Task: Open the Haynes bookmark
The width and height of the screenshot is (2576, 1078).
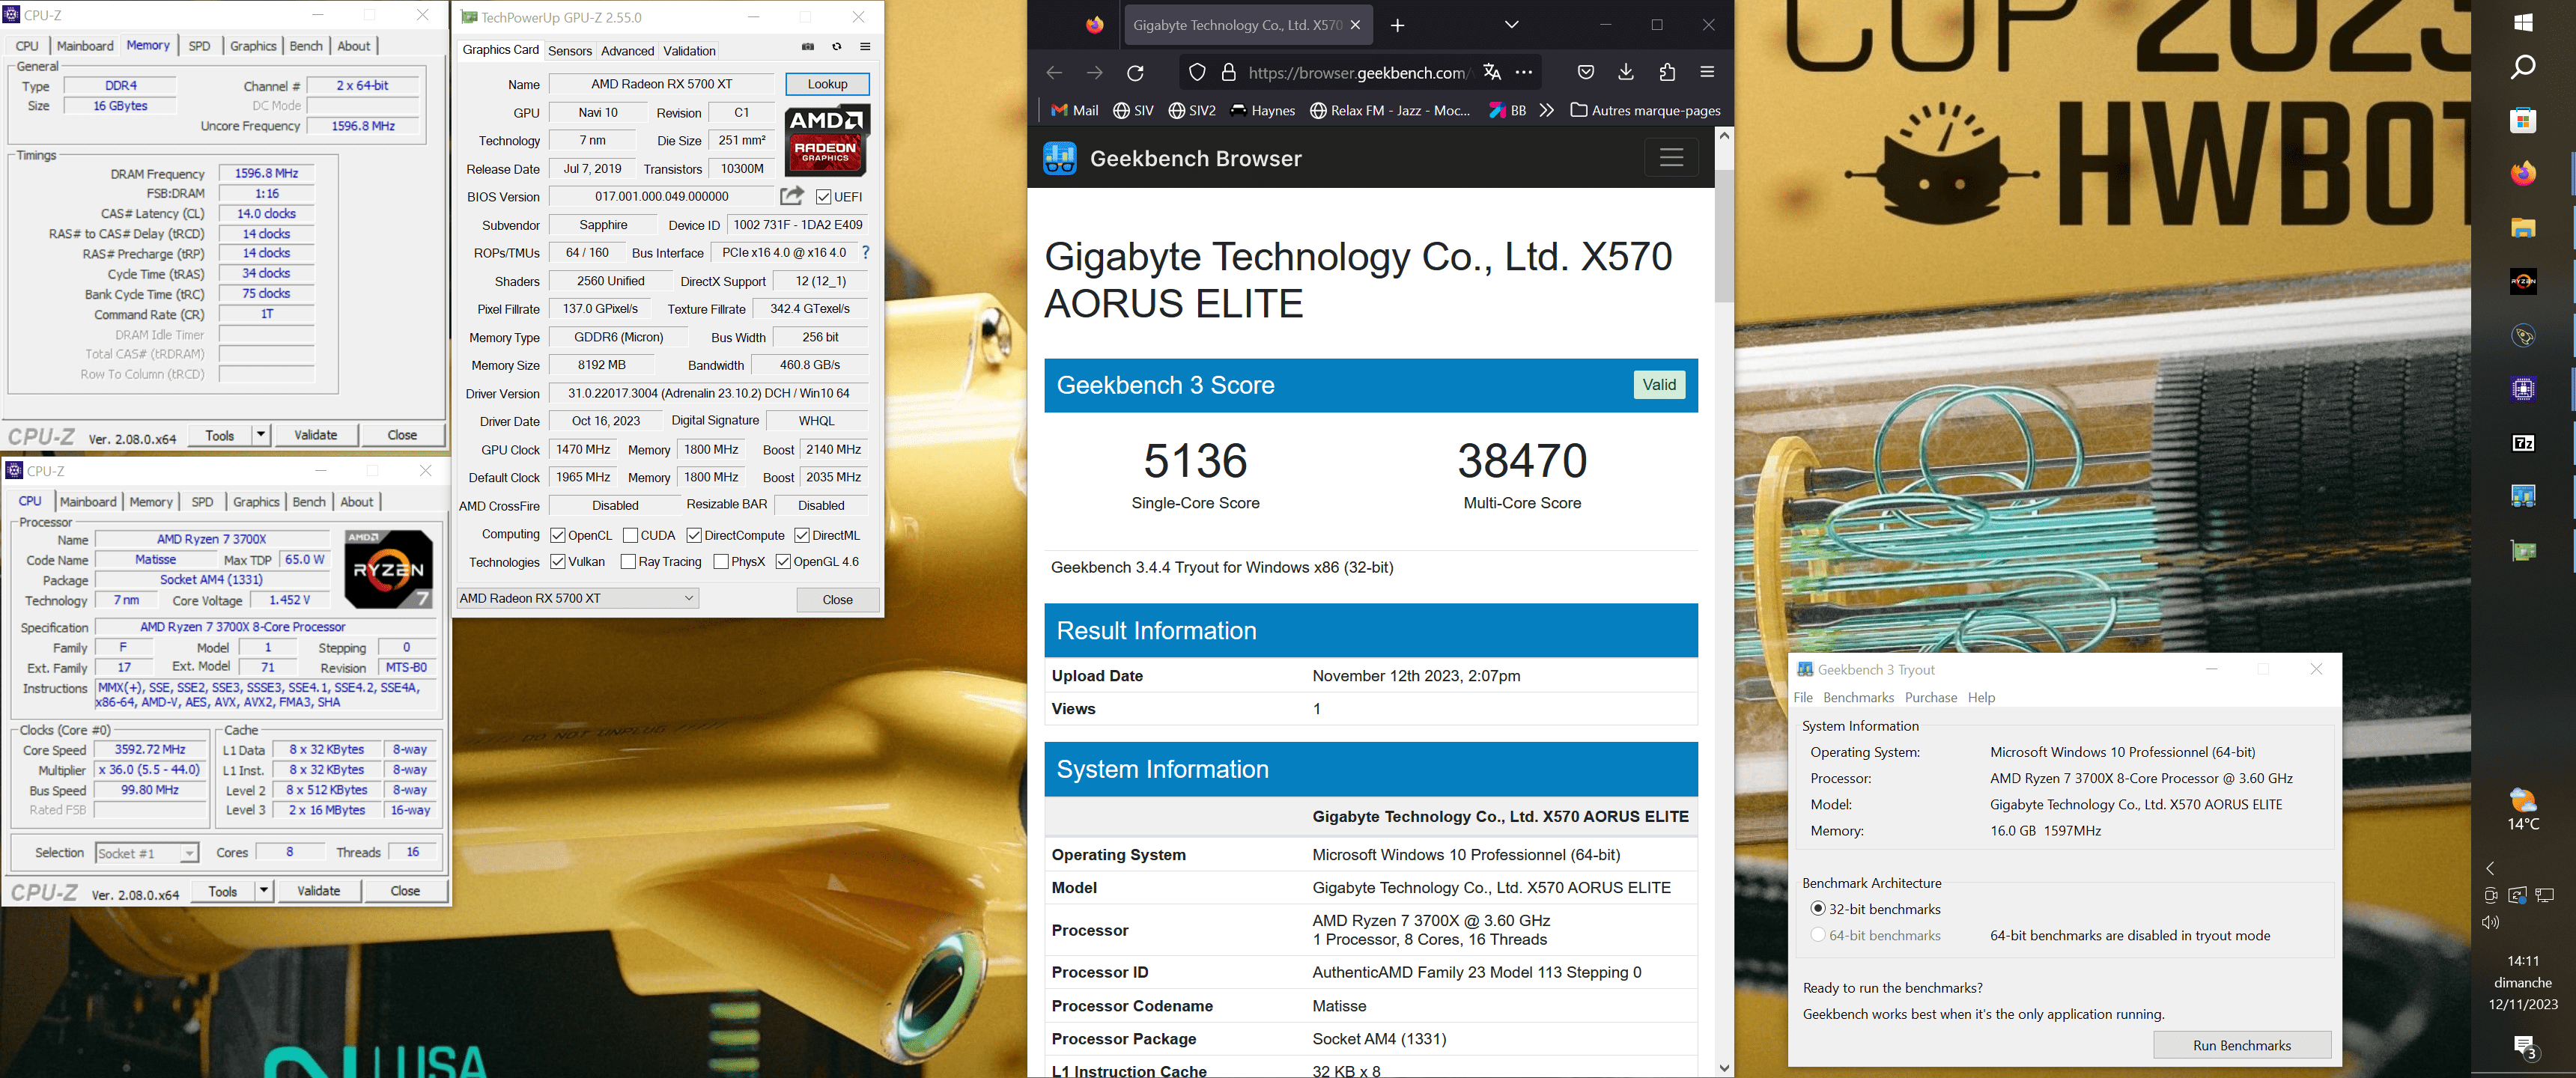Action: (x=1262, y=110)
